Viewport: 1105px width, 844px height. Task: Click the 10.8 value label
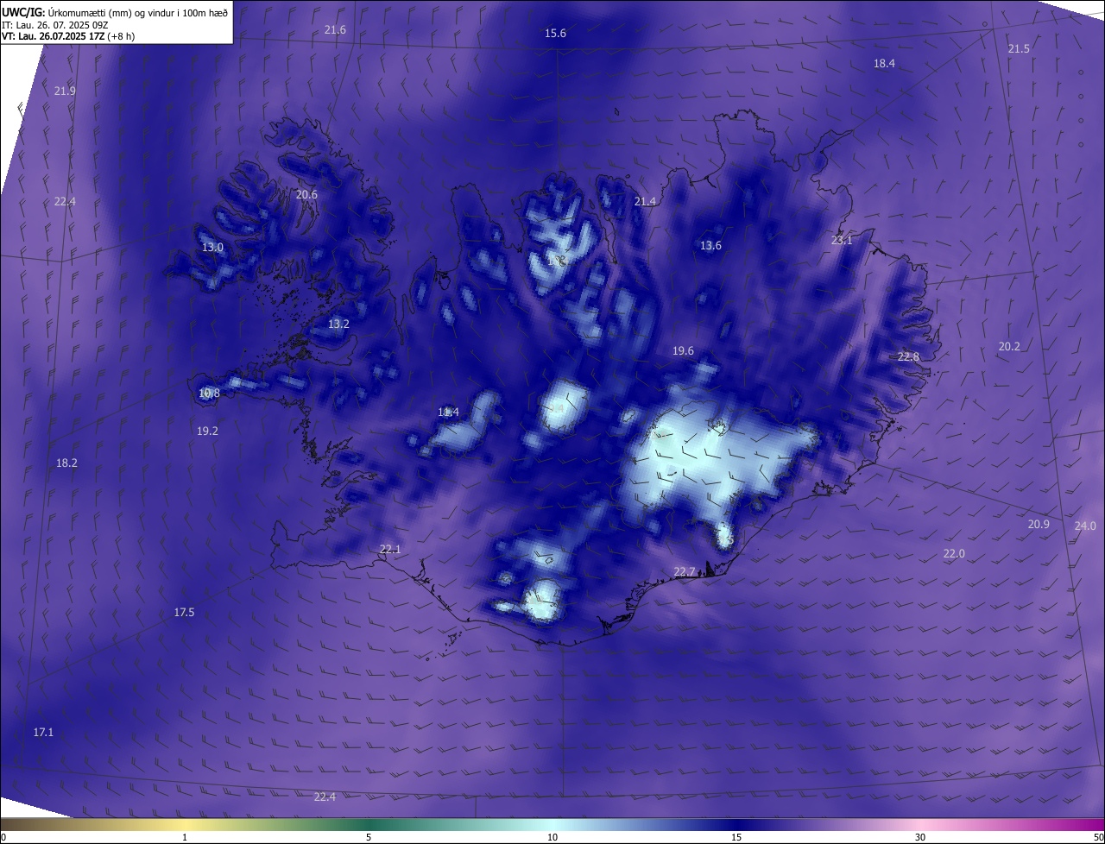pyautogui.click(x=209, y=393)
